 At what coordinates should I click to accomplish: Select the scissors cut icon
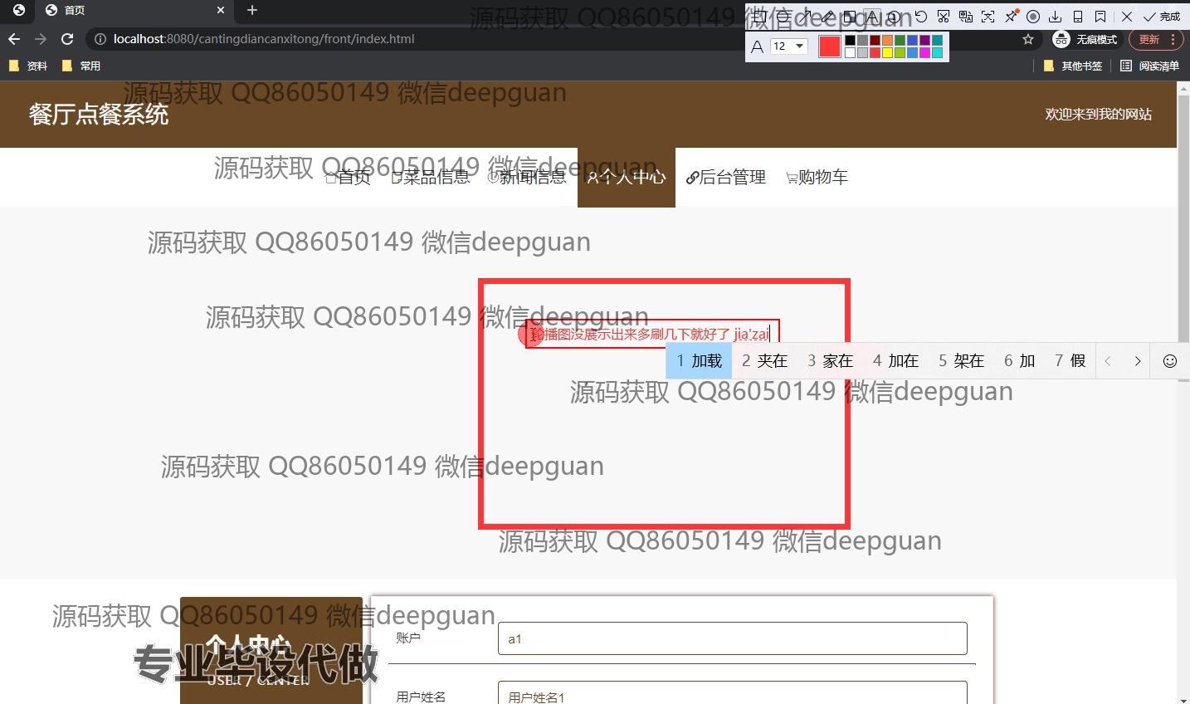pyautogui.click(x=944, y=17)
